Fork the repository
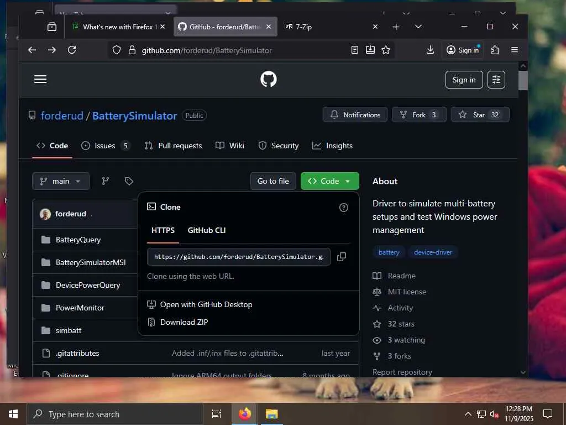This screenshot has width=566, height=425. (x=419, y=115)
